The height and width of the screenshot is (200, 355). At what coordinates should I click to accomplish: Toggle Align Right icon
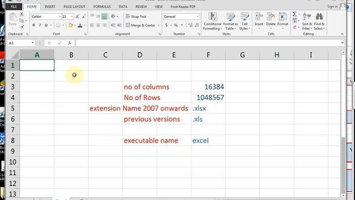[104, 25]
